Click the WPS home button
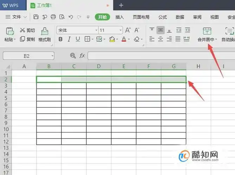 pyautogui.click(x=13, y=5)
